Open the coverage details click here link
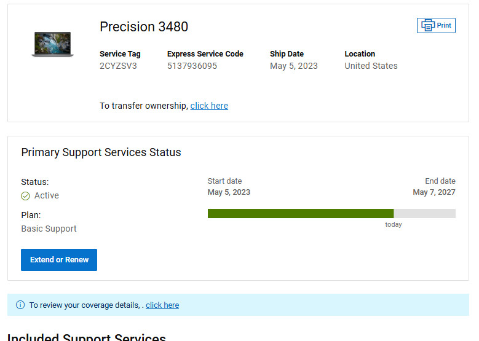 tap(162, 305)
